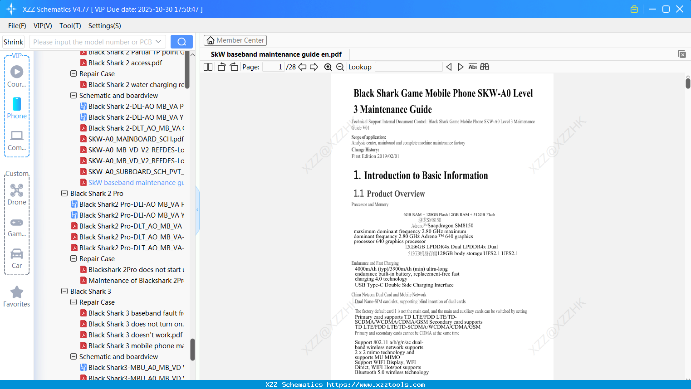The width and height of the screenshot is (691, 389).
Task: Open the Game devices category
Action: [17, 222]
